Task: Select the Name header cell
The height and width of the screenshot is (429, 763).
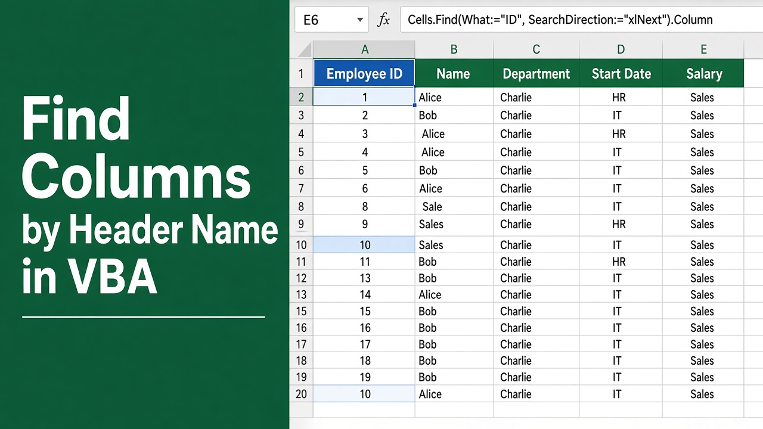Action: pyautogui.click(x=454, y=73)
